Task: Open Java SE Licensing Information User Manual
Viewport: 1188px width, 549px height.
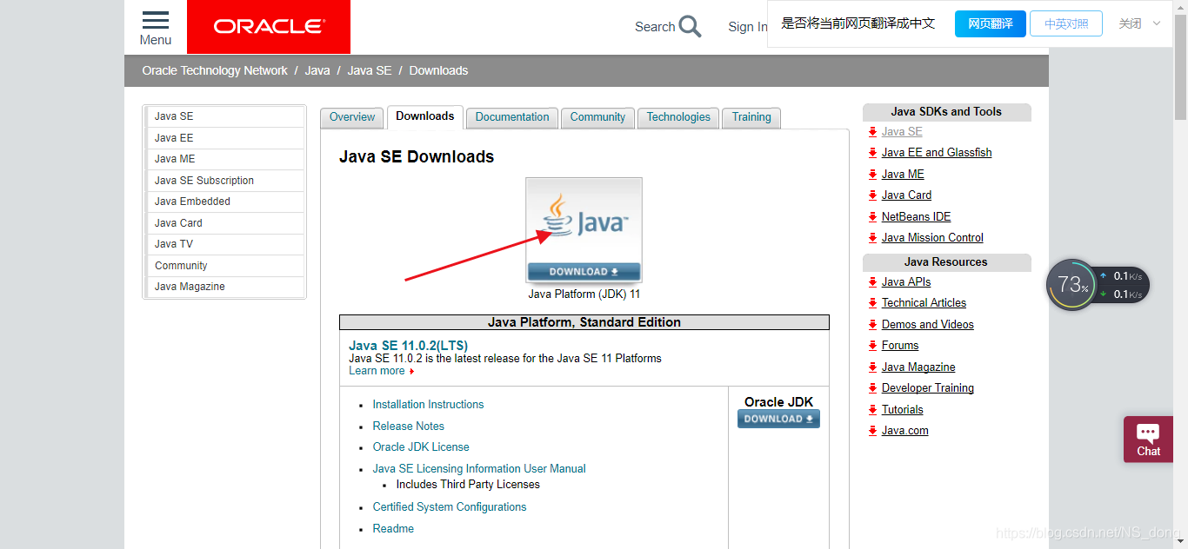Action: (x=479, y=469)
